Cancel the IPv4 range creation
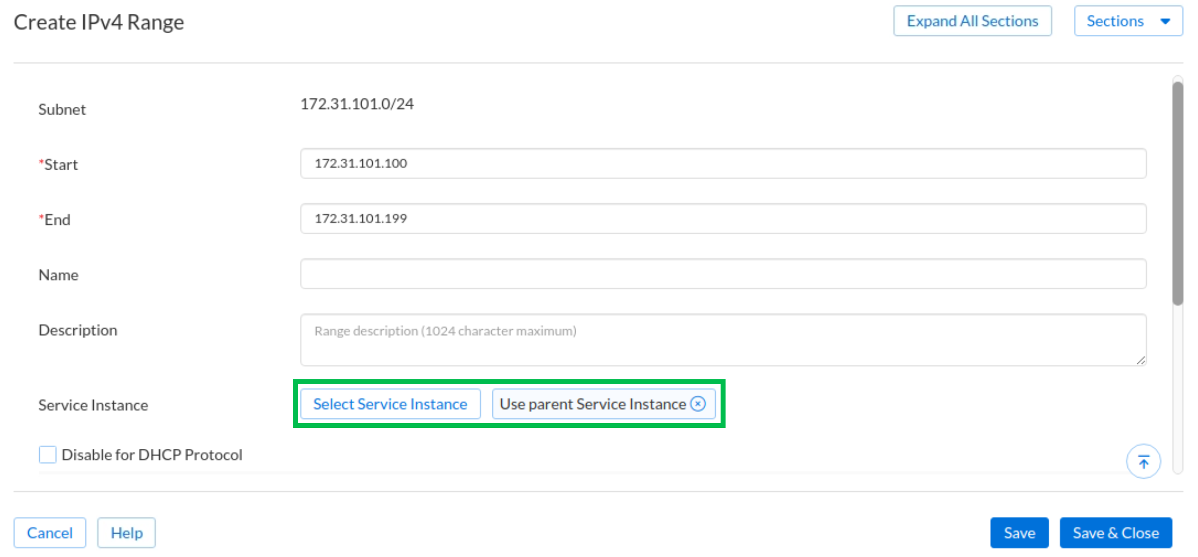The width and height of the screenshot is (1198, 557). click(x=50, y=533)
